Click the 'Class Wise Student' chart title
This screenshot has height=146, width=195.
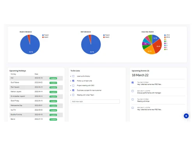click(x=147, y=32)
